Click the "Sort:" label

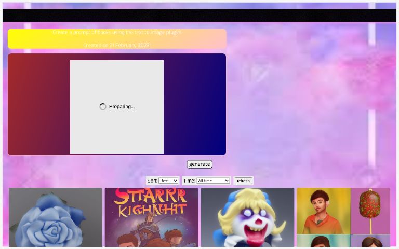[152, 181]
